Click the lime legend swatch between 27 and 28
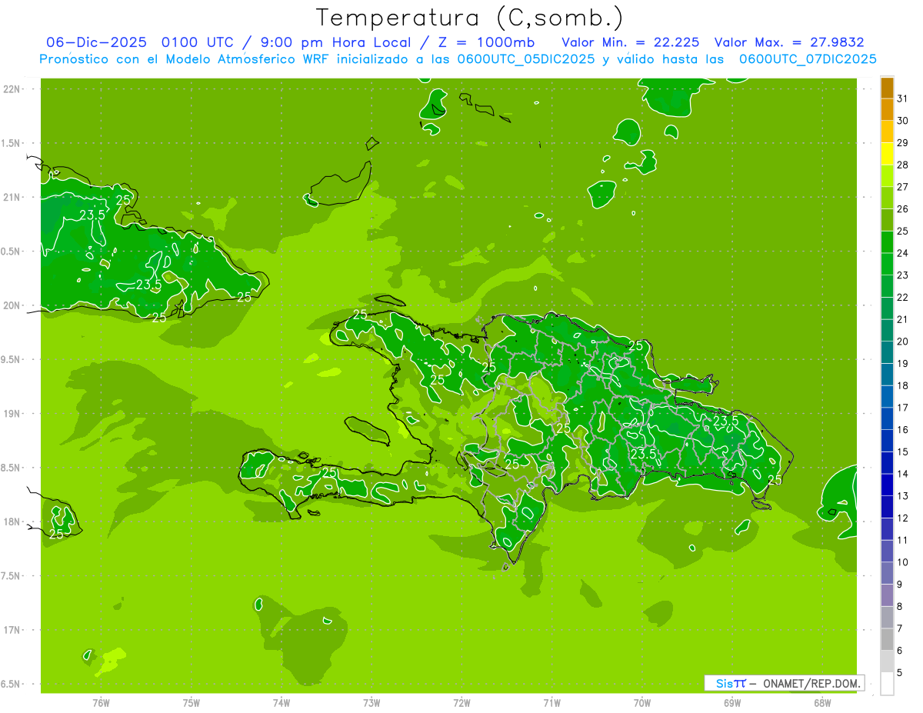The height and width of the screenshot is (713, 923). (888, 176)
